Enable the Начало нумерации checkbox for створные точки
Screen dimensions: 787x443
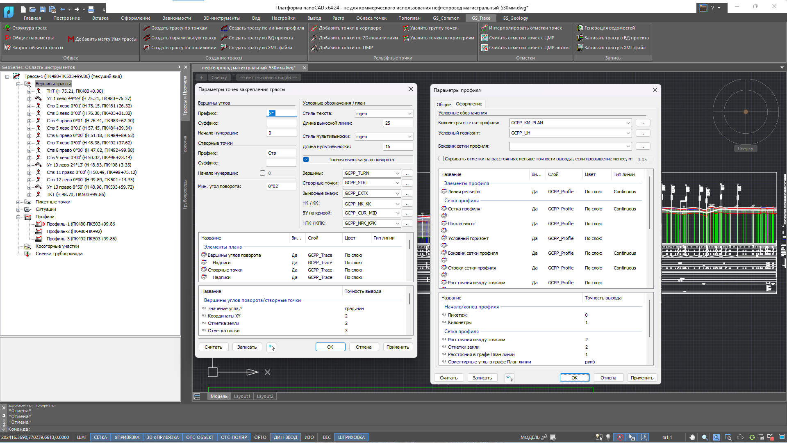coord(263,173)
